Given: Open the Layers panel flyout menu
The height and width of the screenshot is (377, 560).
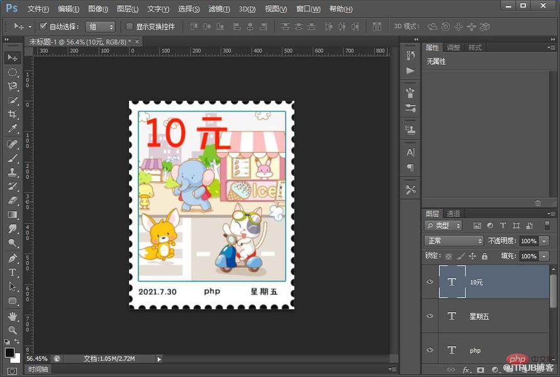Looking at the screenshot, I should (551, 214).
